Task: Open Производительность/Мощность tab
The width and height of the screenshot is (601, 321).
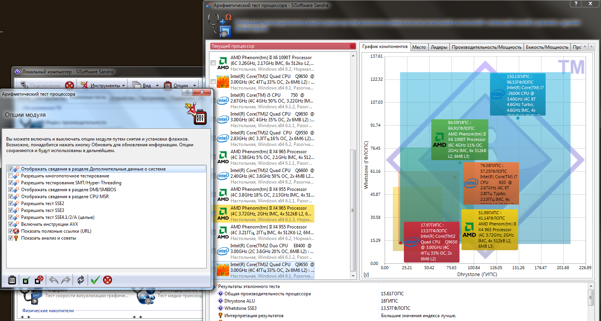Action: point(486,47)
